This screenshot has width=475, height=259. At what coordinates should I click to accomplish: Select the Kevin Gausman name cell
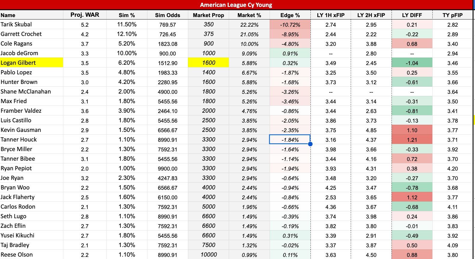click(32, 130)
